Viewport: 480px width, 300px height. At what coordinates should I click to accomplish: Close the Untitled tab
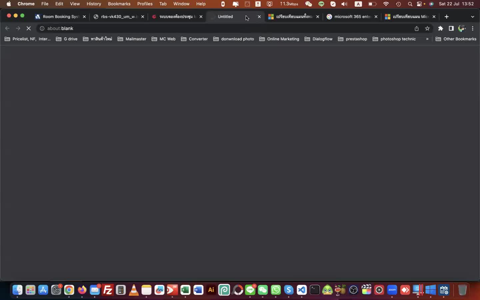click(259, 17)
